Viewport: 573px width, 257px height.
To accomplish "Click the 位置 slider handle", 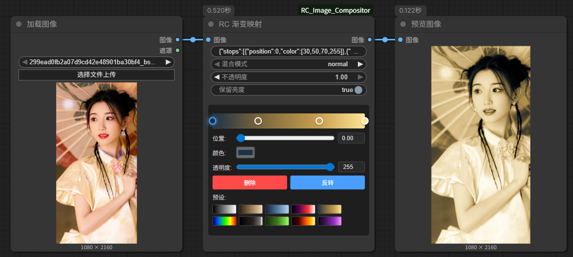I will coord(240,138).
